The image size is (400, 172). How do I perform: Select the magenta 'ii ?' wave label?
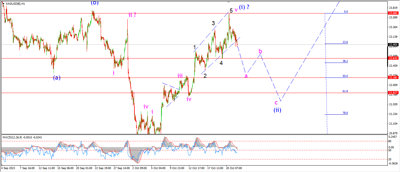tap(132, 15)
